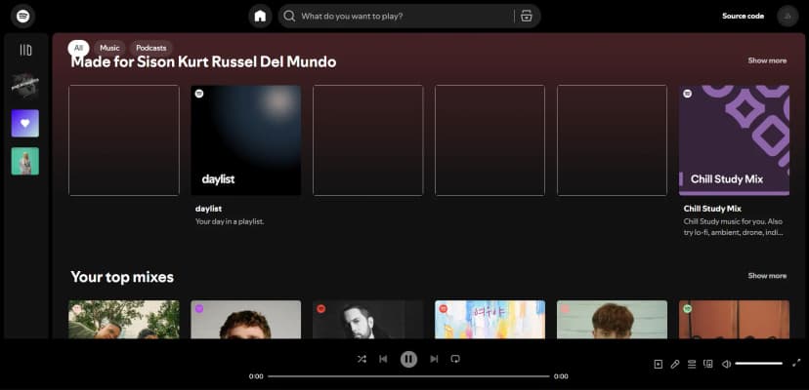Open first sidebar playlist thumbnail
The image size is (809, 390).
25,86
